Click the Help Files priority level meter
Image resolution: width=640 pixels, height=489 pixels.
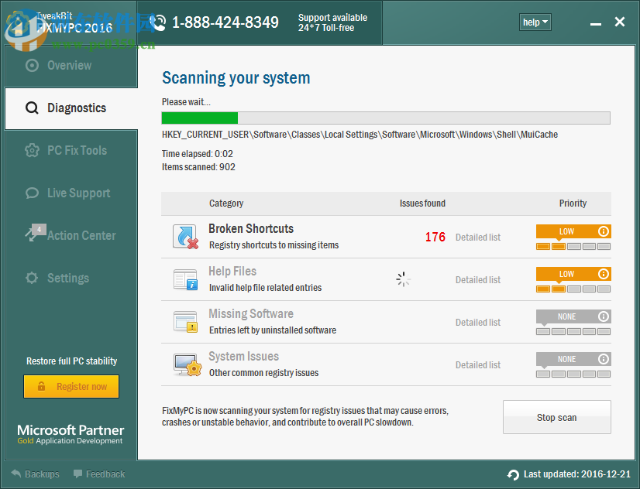[x=573, y=289]
